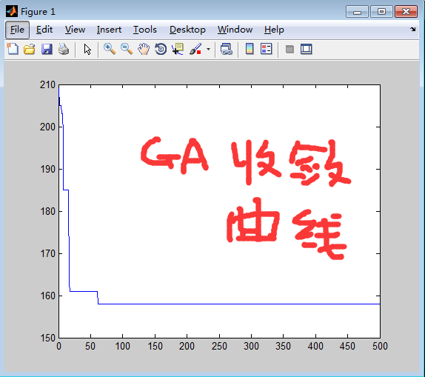Open the Tools menu
Screen dimensions: 425x377
[144, 30]
